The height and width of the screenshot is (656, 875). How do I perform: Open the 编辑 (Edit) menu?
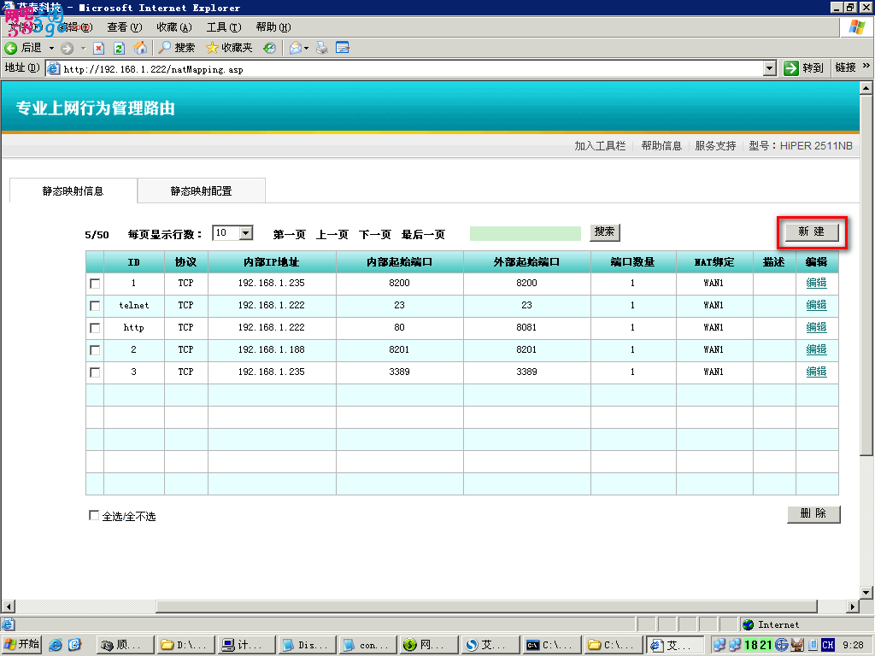pos(76,26)
